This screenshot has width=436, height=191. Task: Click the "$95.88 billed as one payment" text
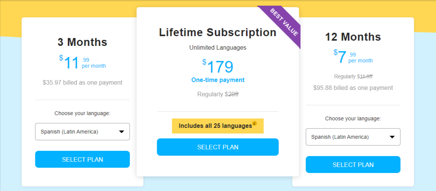coord(353,88)
